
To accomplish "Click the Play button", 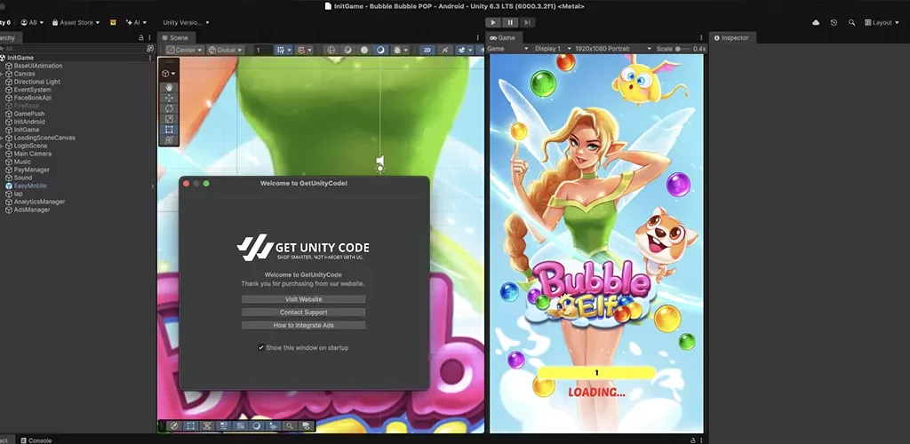I will 492,22.
